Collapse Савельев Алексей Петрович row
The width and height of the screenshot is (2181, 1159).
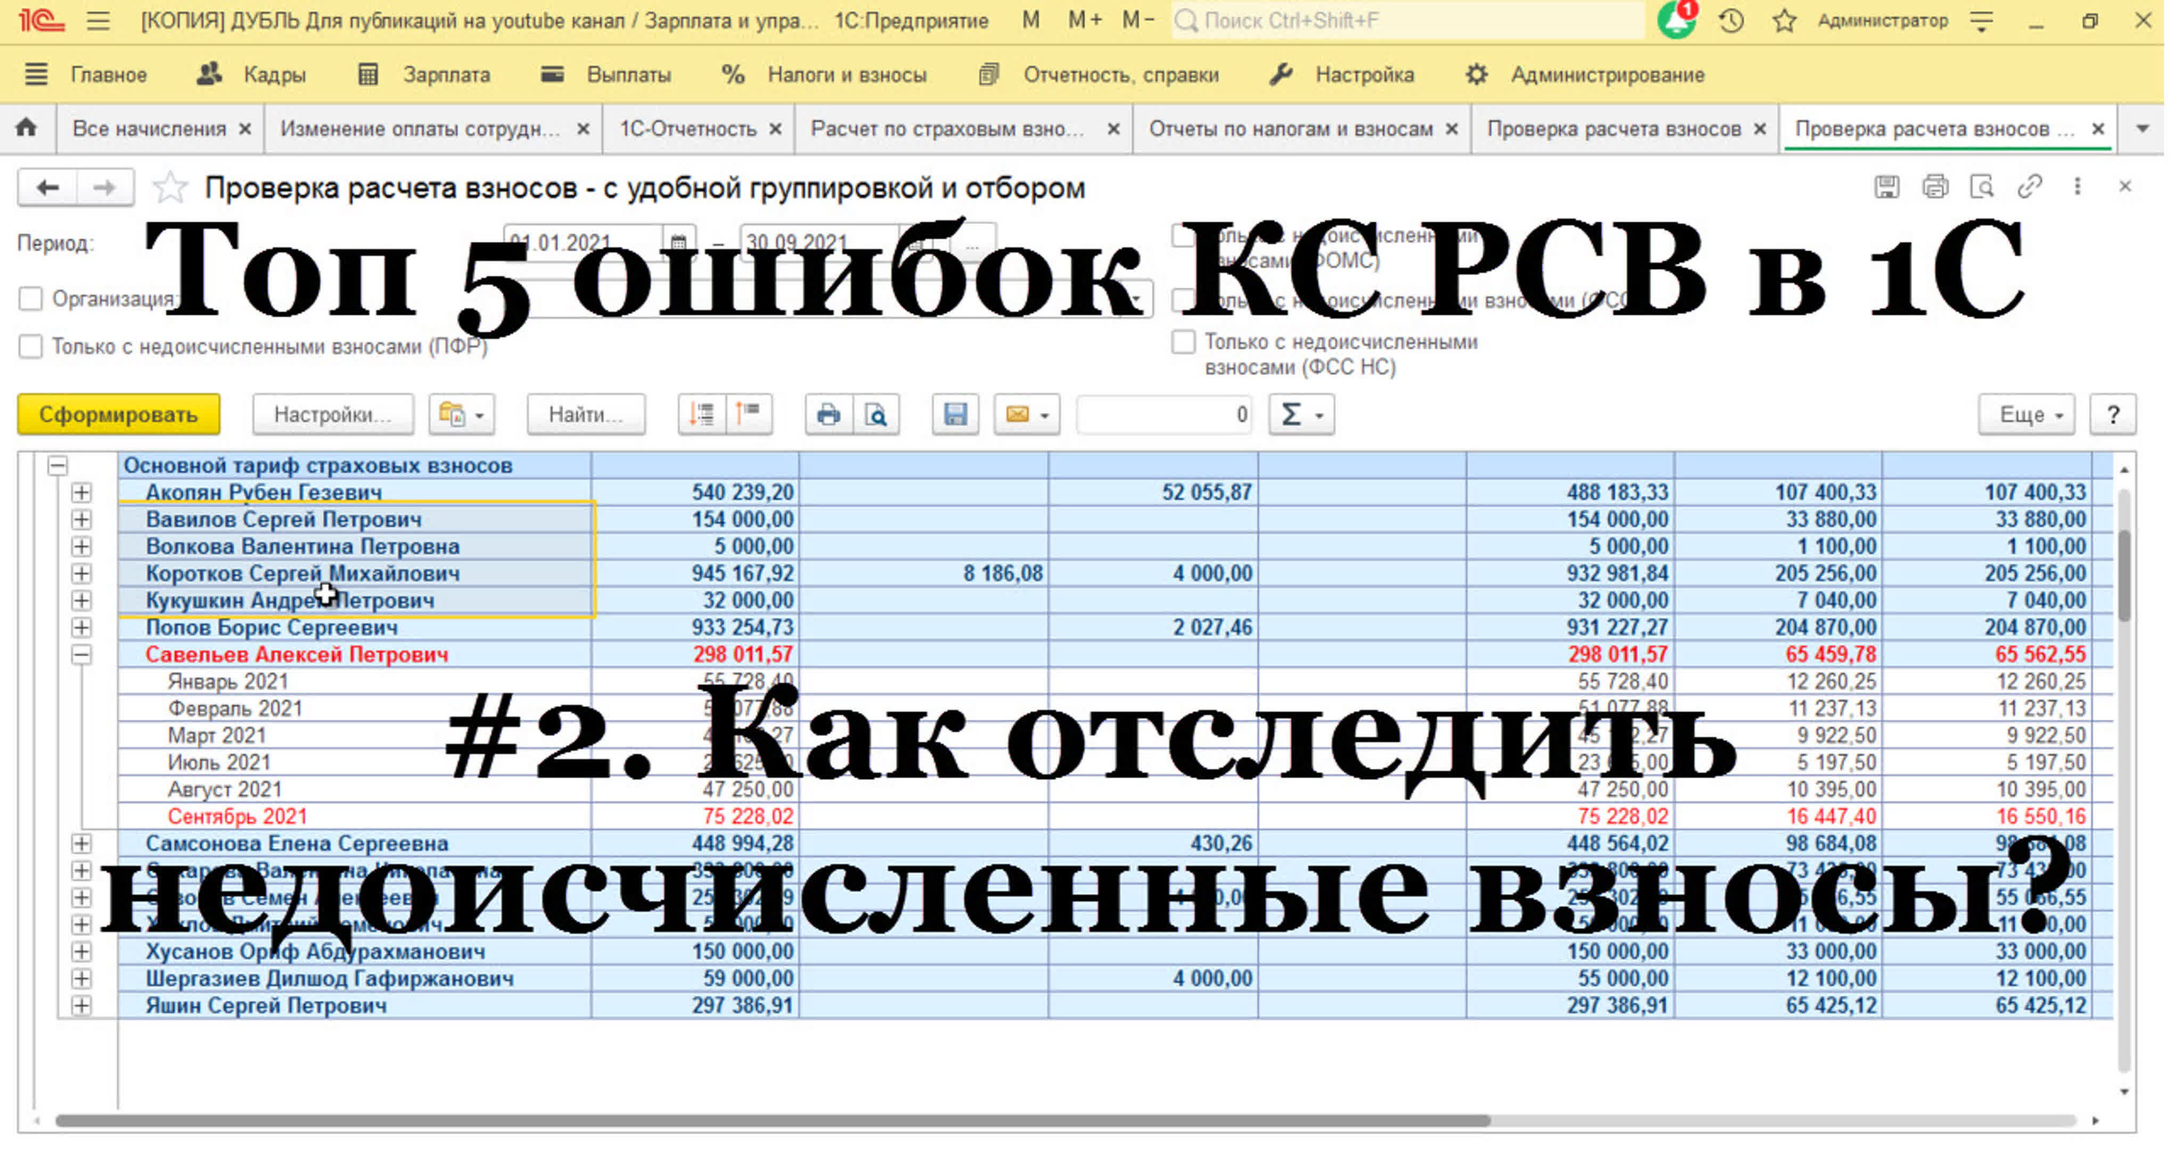(81, 654)
